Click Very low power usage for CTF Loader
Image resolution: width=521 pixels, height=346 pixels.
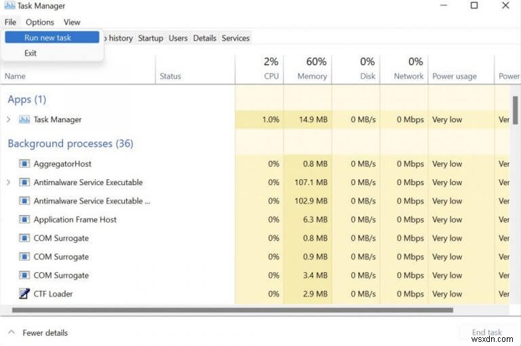[x=447, y=294]
